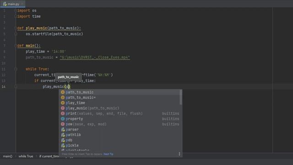
Task: Switch to the main.py editor tab
Action: pos(13,4)
